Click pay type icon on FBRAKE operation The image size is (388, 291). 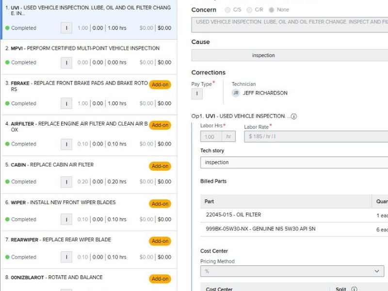pos(66,103)
